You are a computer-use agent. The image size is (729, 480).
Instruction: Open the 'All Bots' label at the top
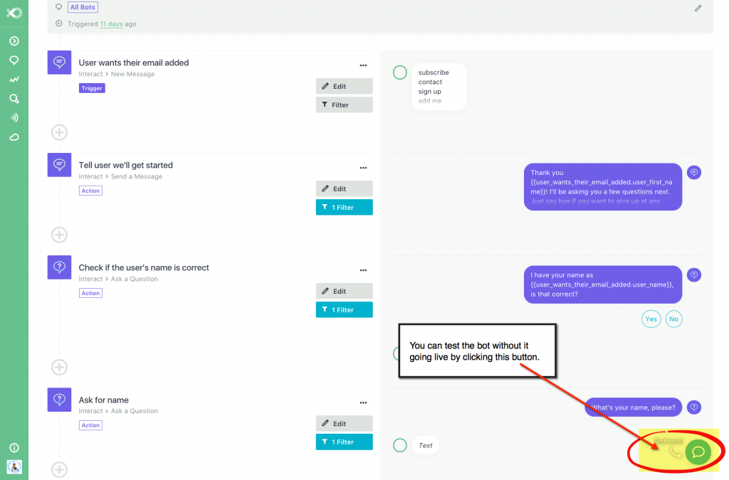point(82,6)
